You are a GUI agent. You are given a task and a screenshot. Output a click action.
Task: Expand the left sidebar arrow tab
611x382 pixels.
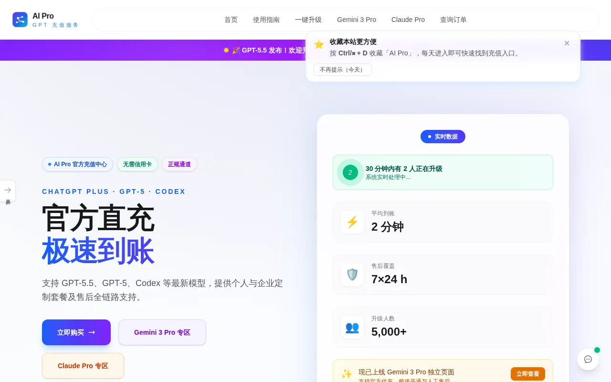[8, 190]
